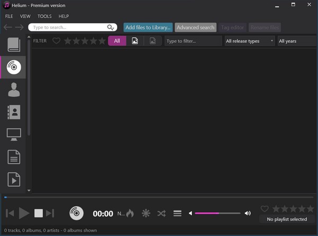Click the Play button

coord(24,213)
